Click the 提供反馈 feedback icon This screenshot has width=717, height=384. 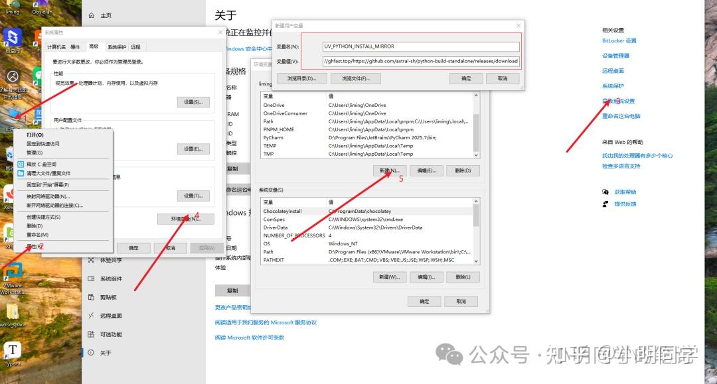pos(605,204)
